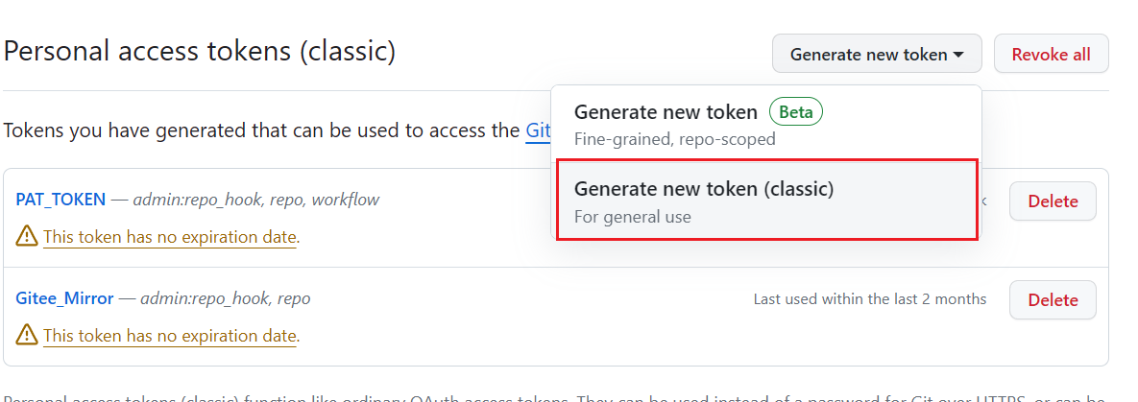Open the Gitee_Mirror token link
Screen dimensions: 1138x402
[x=64, y=298]
